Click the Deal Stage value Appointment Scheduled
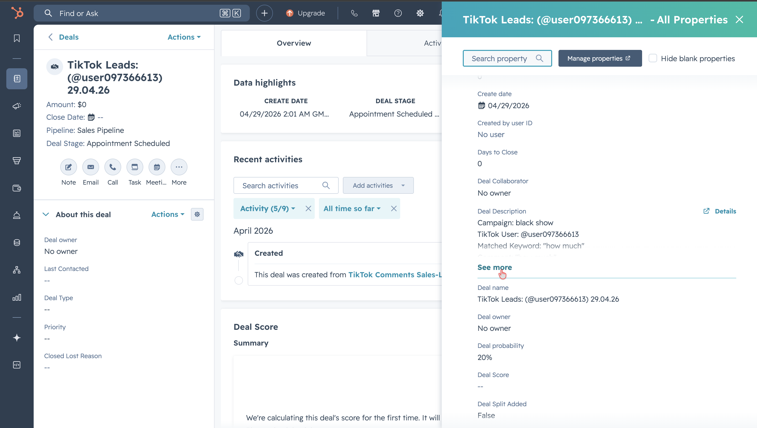Image resolution: width=757 pixels, height=428 pixels. tap(128, 143)
